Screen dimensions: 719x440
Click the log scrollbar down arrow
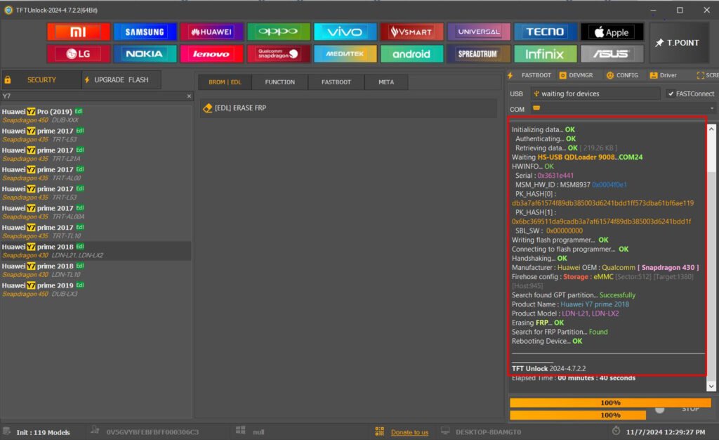[711, 387]
